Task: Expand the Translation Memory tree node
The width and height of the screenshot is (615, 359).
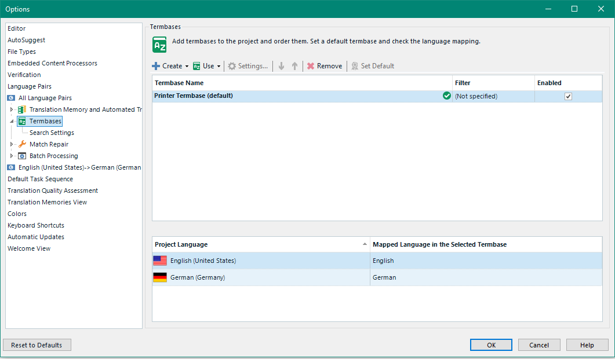Action: pos(12,109)
